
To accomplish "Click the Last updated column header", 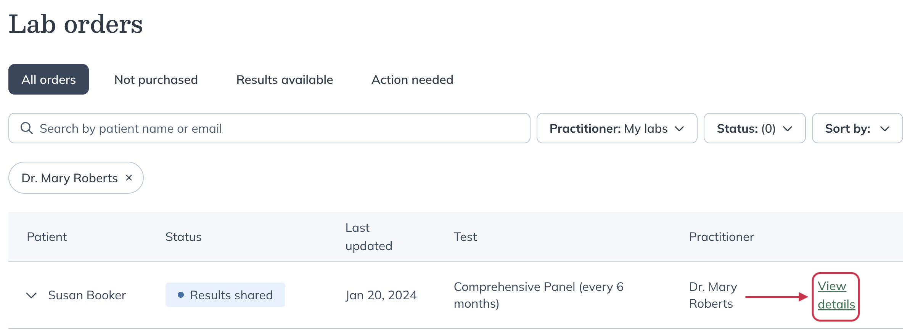I will point(368,237).
